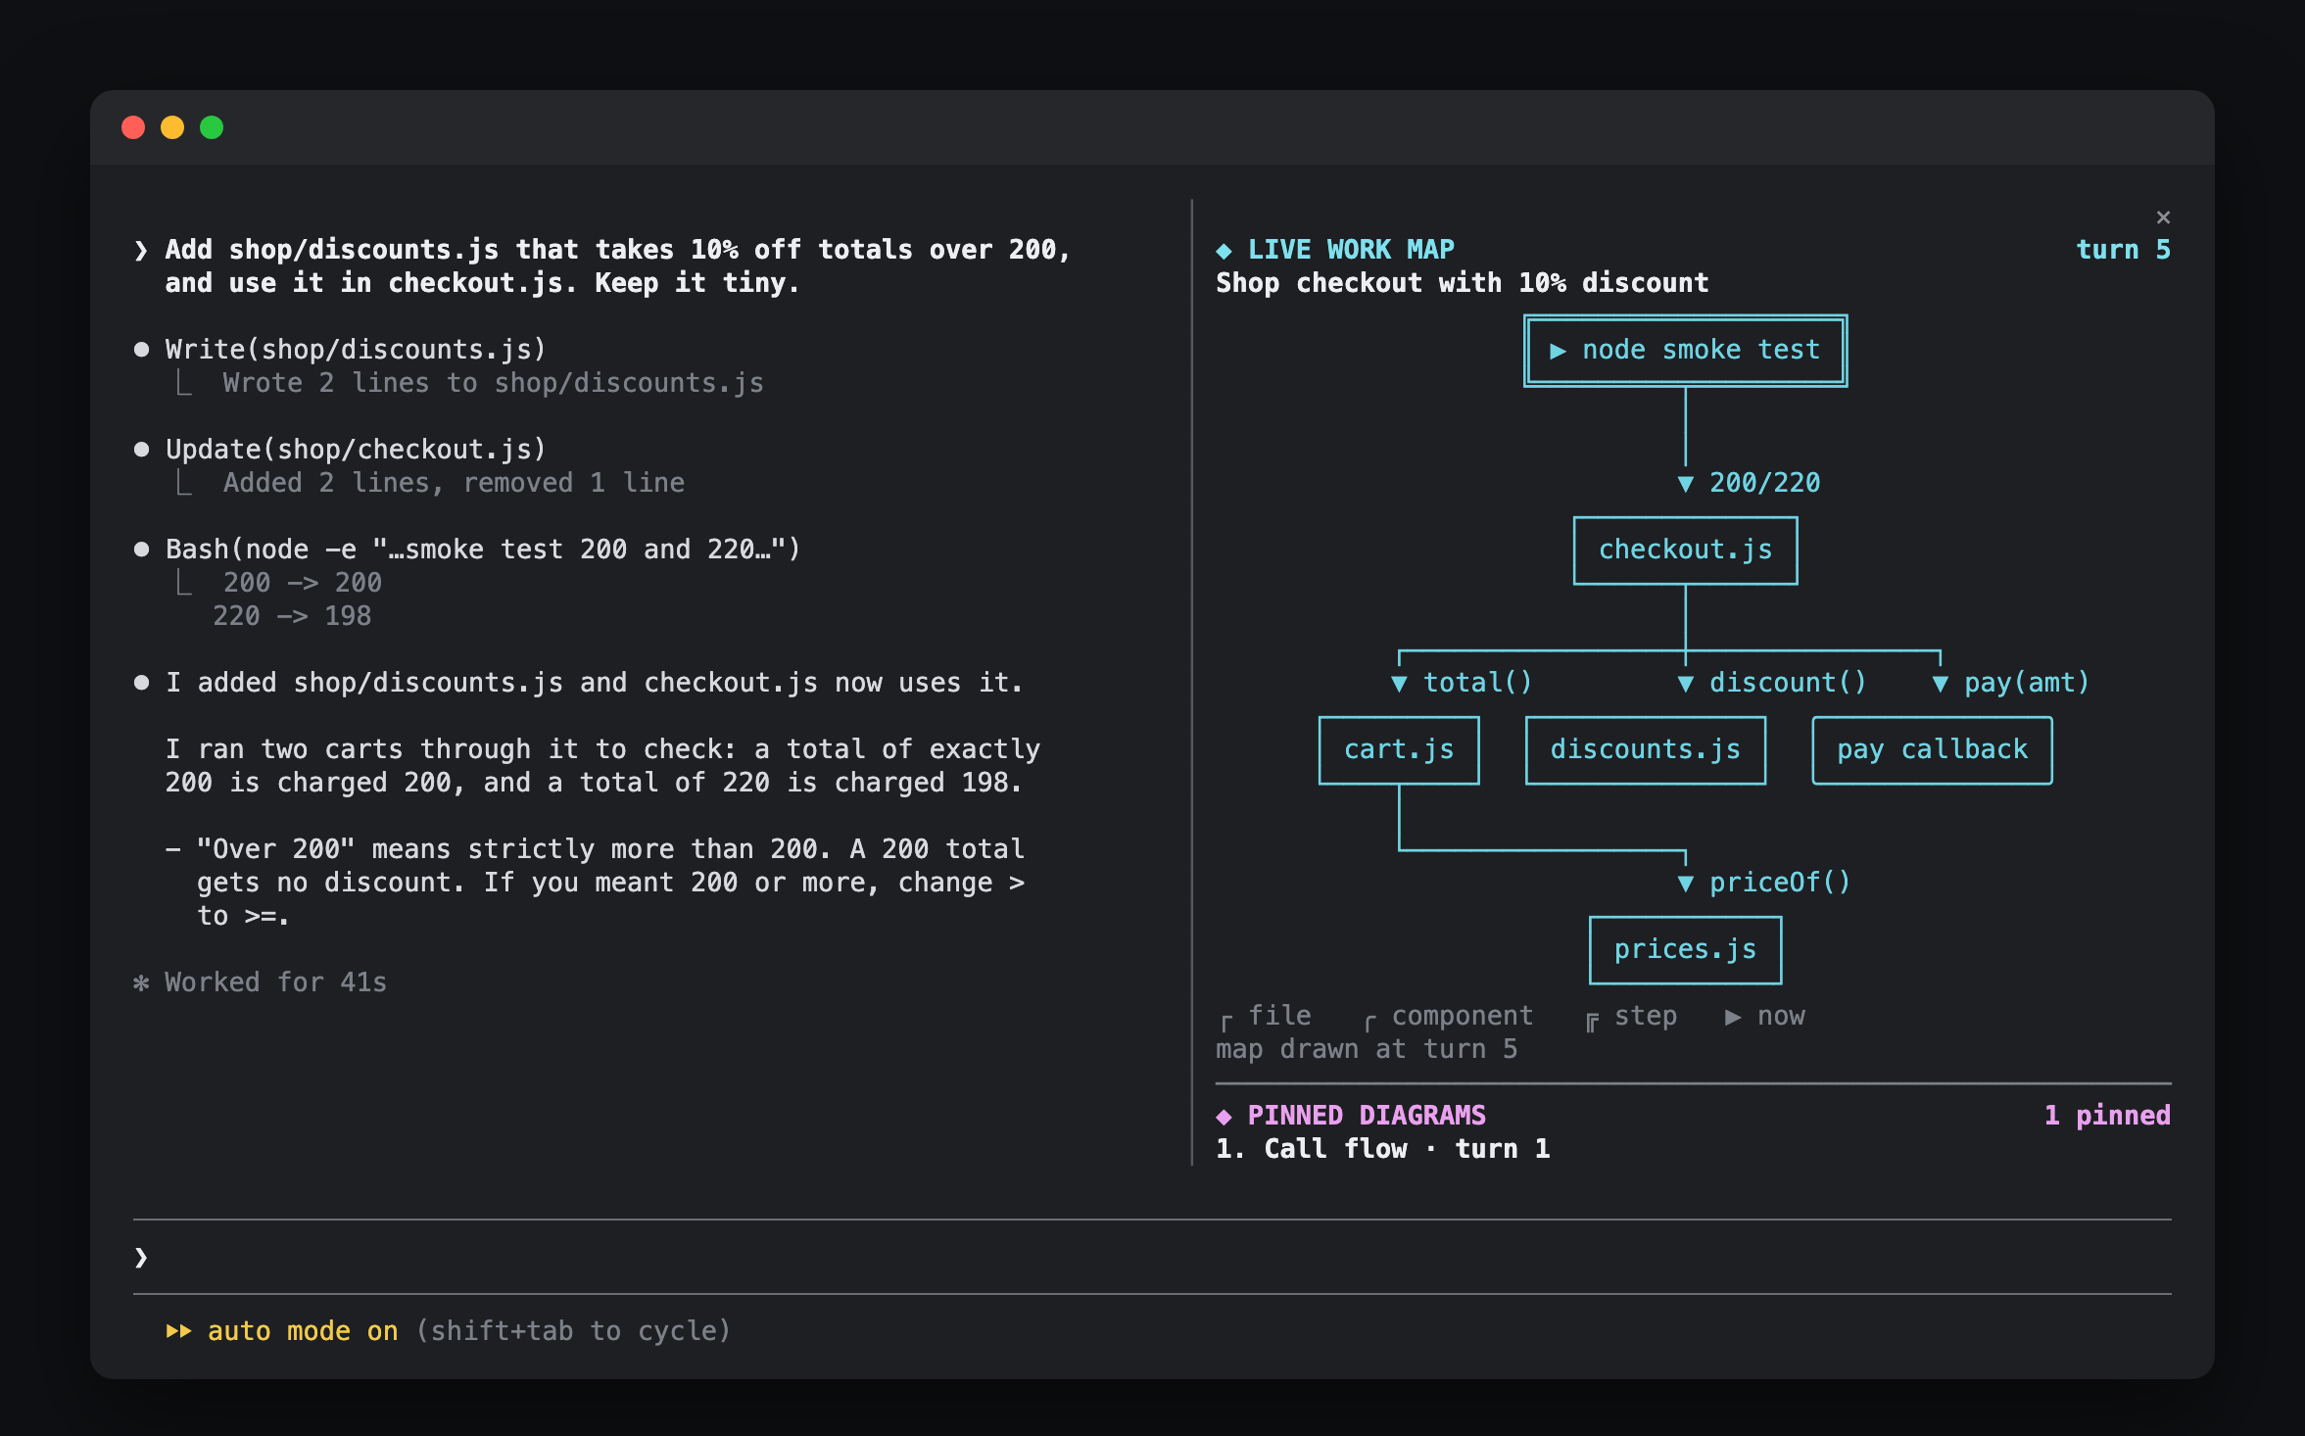Click the 1 pinned counter

click(2107, 1116)
